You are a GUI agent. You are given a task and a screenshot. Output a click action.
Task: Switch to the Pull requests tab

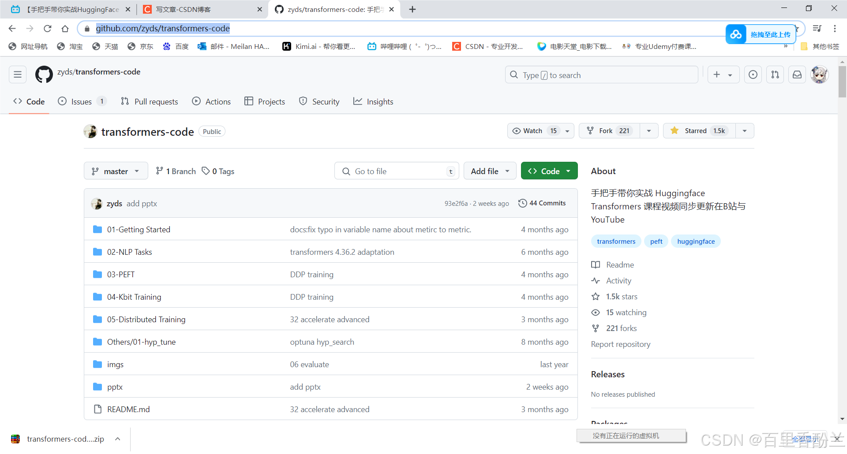point(150,102)
